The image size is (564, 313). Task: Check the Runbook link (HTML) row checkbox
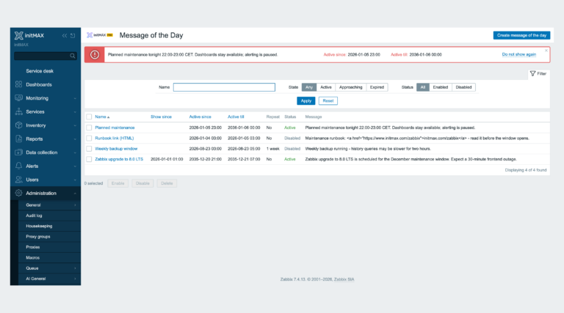89,139
